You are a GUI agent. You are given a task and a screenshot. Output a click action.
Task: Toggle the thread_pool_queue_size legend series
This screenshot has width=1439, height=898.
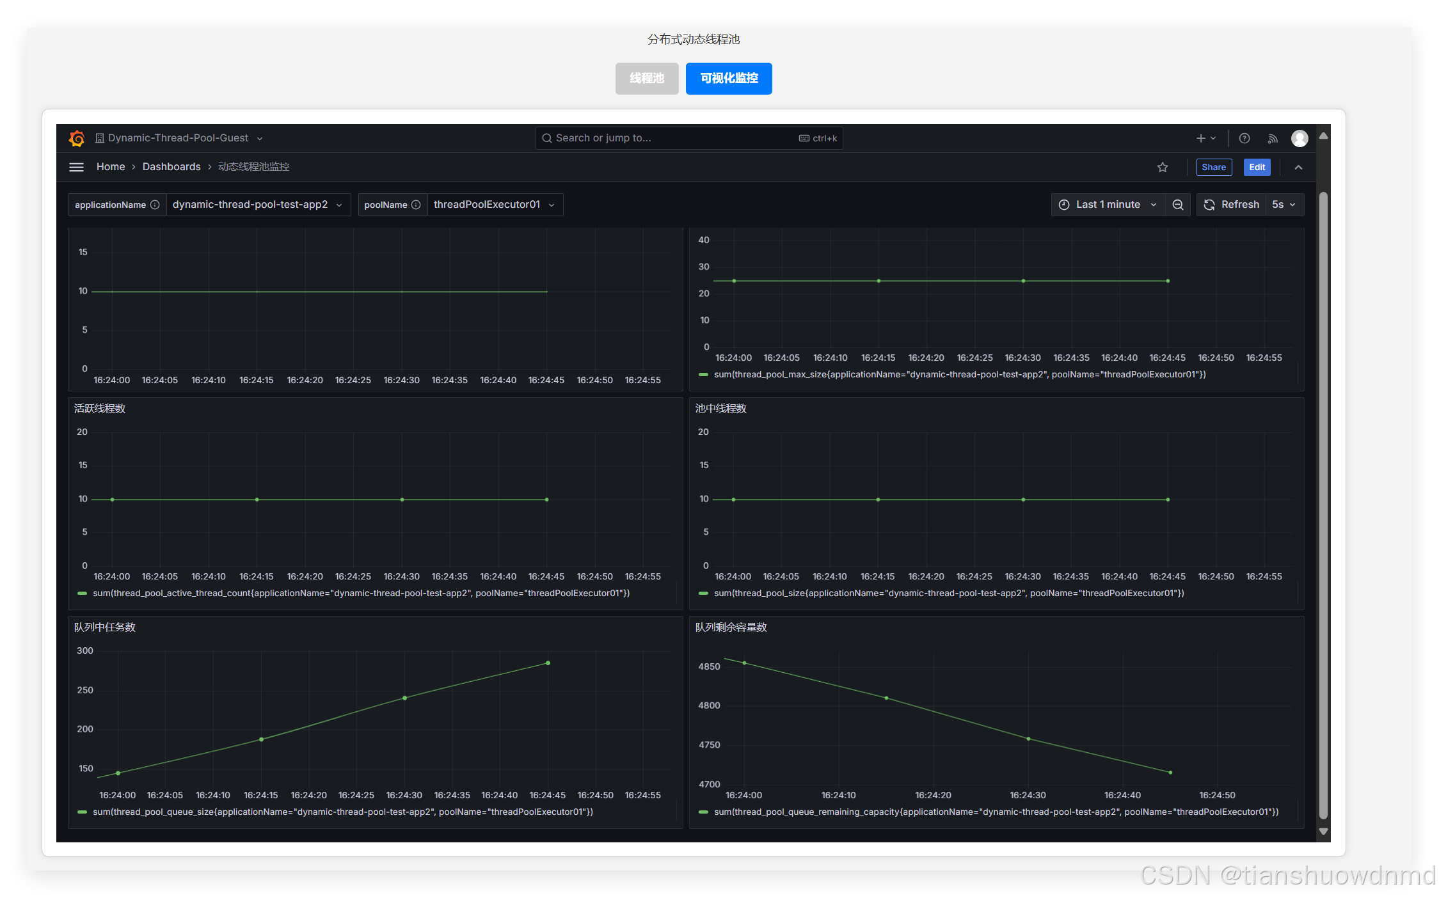[x=342, y=812]
